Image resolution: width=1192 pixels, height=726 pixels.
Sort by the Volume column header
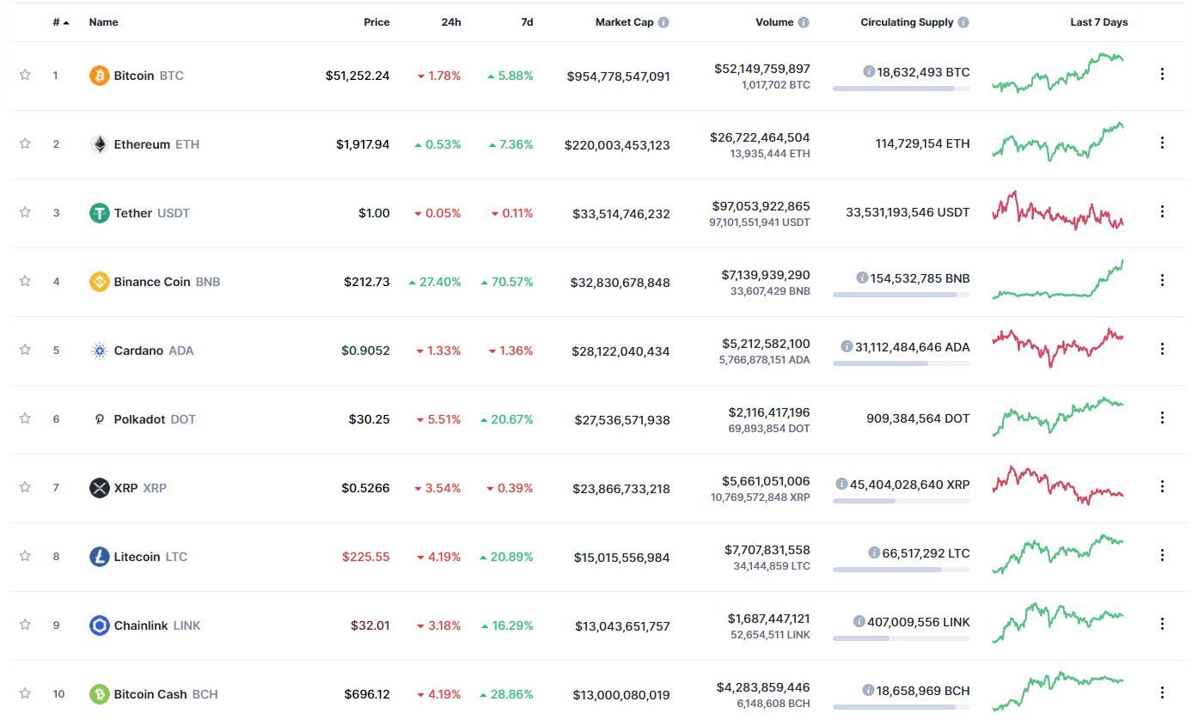[x=774, y=22]
